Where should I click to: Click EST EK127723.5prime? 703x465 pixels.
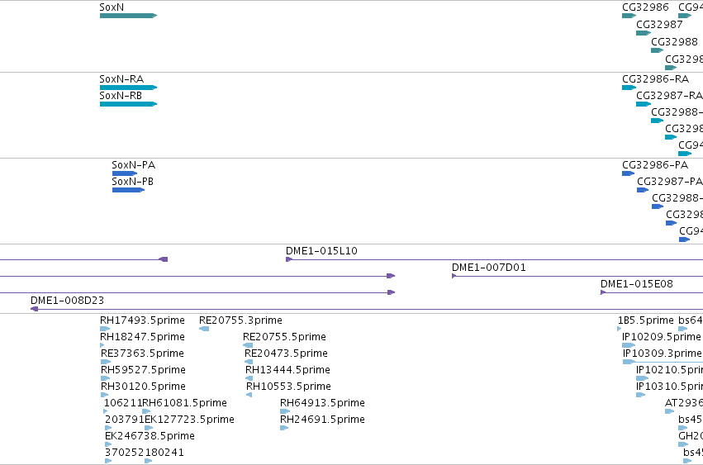pos(149,428)
